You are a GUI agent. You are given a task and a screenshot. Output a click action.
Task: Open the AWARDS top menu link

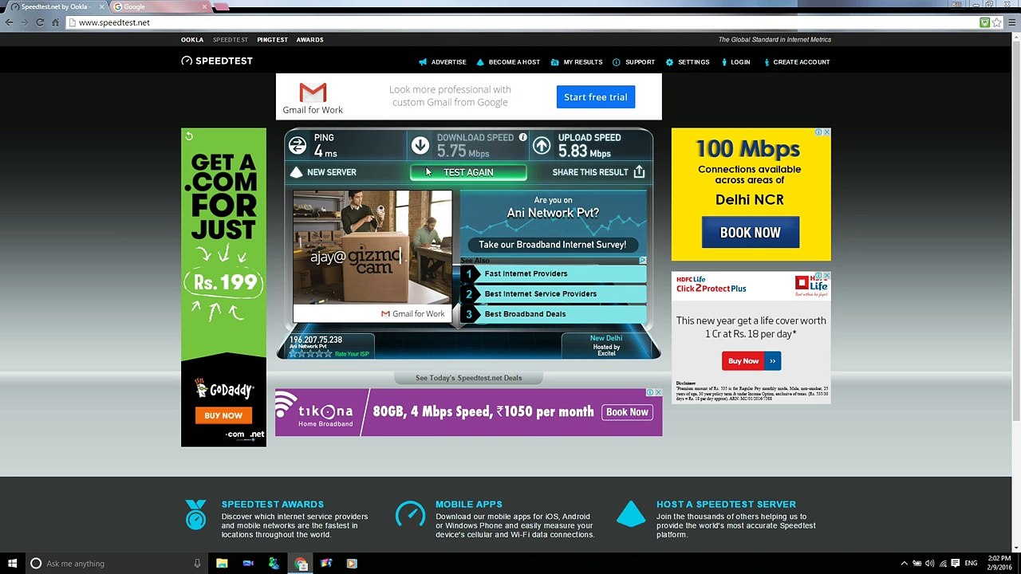[x=309, y=40]
